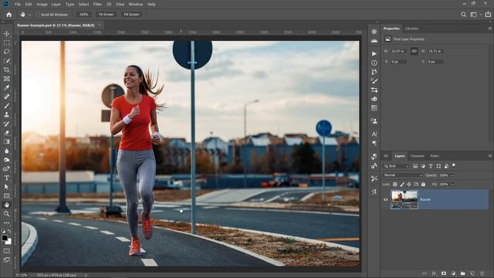Screen dimensions: 494x278
Task: Click the background color swatch
Action: click(9, 242)
